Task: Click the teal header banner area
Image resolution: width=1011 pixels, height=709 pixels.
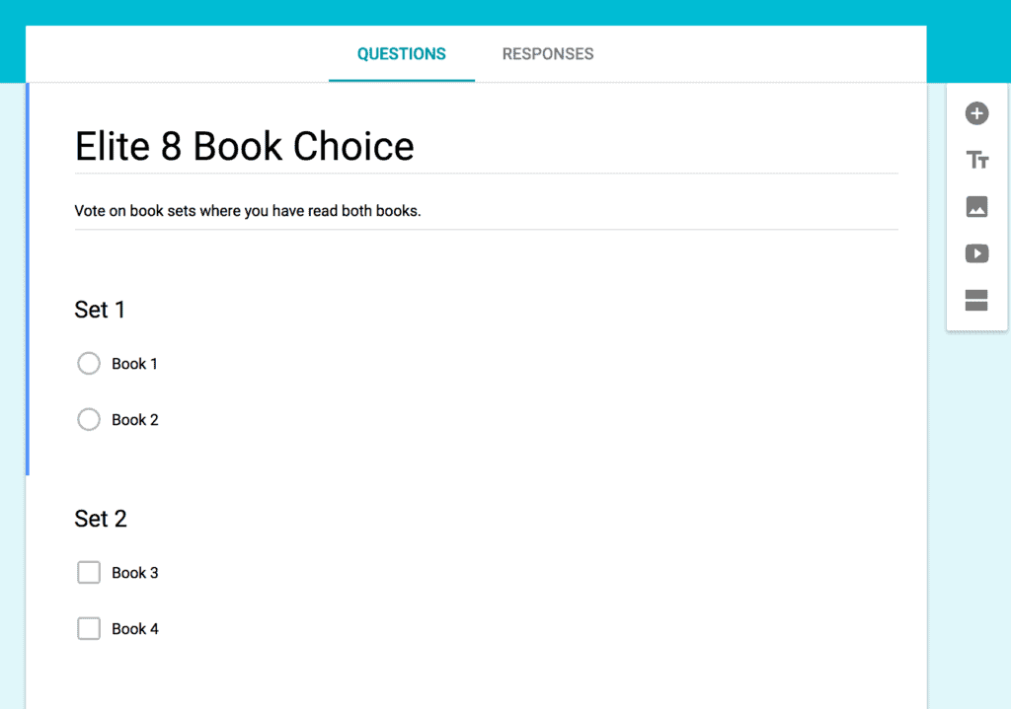Action: [505, 12]
